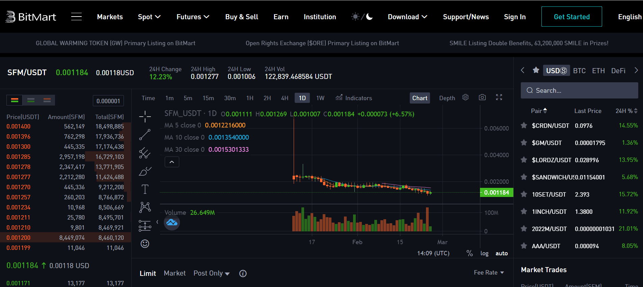Open the Post Only order type dropdown
Image resolution: width=643 pixels, height=287 pixels.
pos(212,273)
